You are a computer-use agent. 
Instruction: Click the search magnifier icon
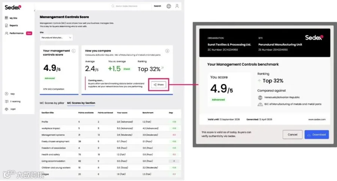click(113, 6)
